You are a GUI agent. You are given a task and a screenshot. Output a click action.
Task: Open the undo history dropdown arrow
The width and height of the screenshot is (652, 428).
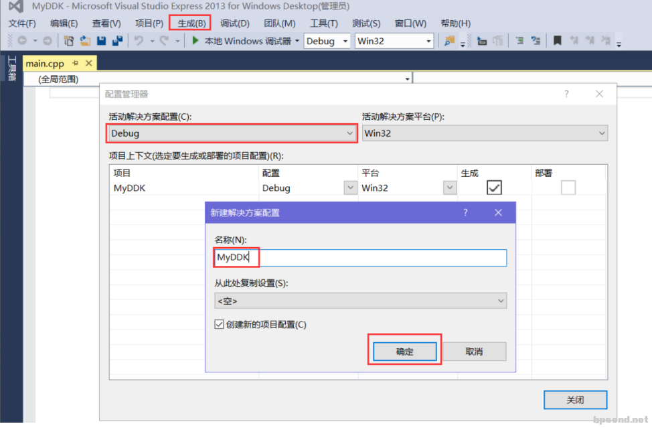[x=152, y=41]
